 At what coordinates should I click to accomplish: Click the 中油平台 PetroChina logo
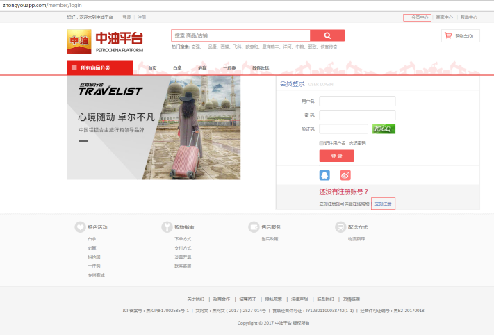click(x=106, y=41)
